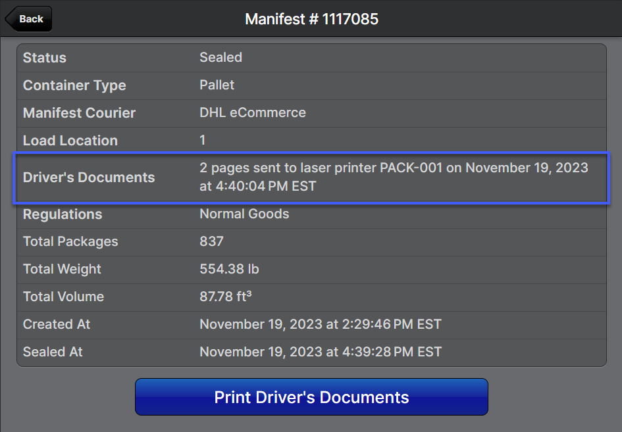This screenshot has height=432, width=622.
Task: Select the Container Type label
Action: coord(74,85)
